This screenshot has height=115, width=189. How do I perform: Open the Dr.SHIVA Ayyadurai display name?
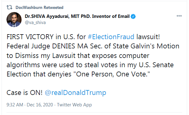pyautogui.click(x=47, y=16)
